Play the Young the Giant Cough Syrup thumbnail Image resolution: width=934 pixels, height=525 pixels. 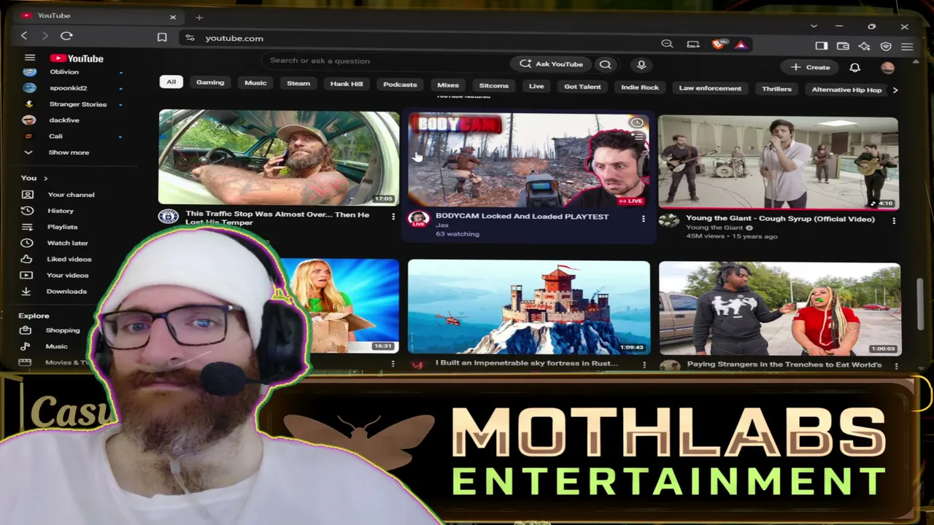[x=778, y=163]
